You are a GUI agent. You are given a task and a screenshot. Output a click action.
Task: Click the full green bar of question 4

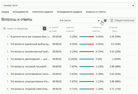[x=87, y=59]
